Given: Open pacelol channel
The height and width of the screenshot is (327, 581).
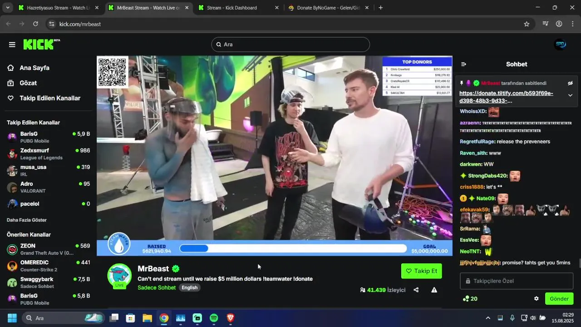Looking at the screenshot, I should point(49,203).
